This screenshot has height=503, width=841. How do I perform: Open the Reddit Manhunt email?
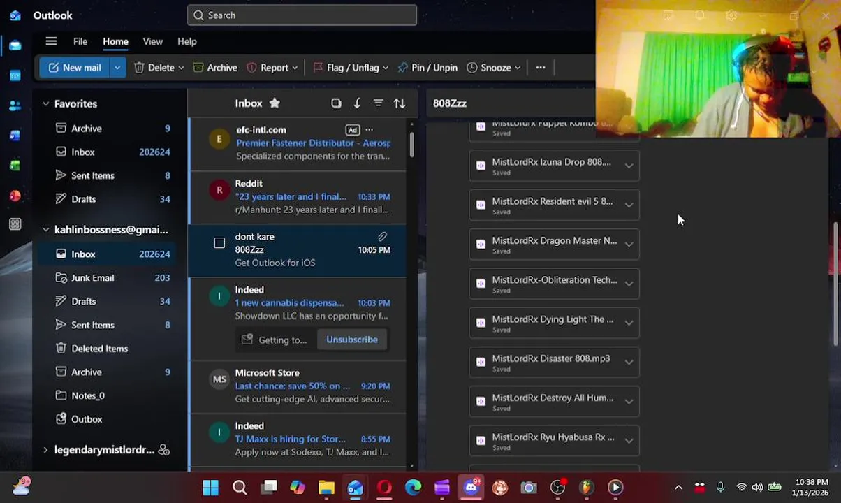coord(298,196)
